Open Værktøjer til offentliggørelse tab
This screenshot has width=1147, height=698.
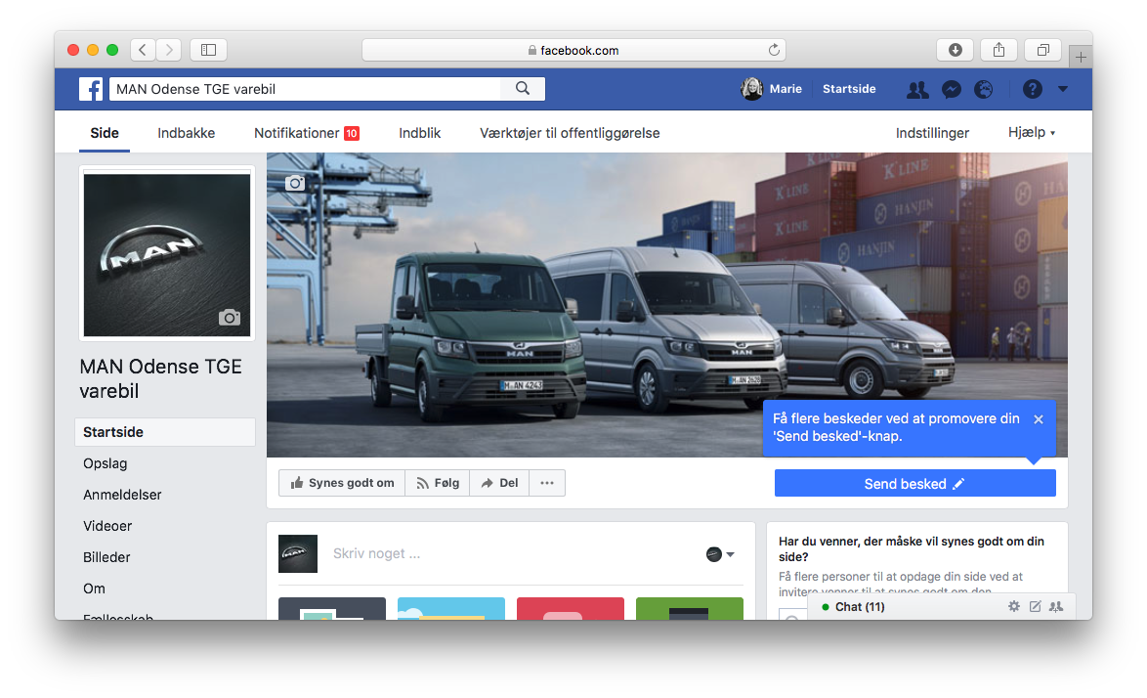(x=570, y=133)
